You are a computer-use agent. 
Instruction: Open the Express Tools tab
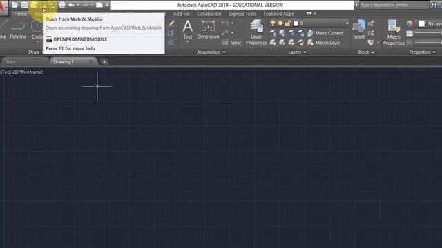[242, 14]
